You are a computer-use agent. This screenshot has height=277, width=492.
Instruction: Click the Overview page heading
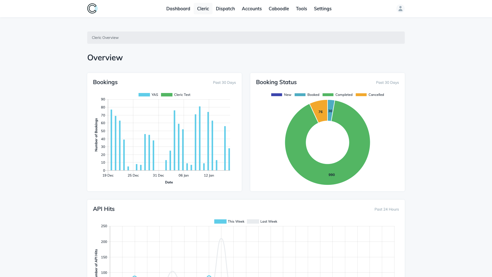(105, 58)
